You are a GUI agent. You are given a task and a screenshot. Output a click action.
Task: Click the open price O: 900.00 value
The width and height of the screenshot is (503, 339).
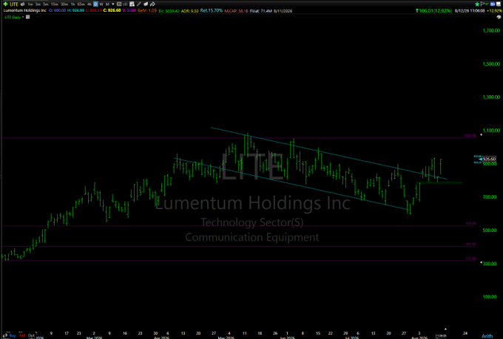[57, 10]
